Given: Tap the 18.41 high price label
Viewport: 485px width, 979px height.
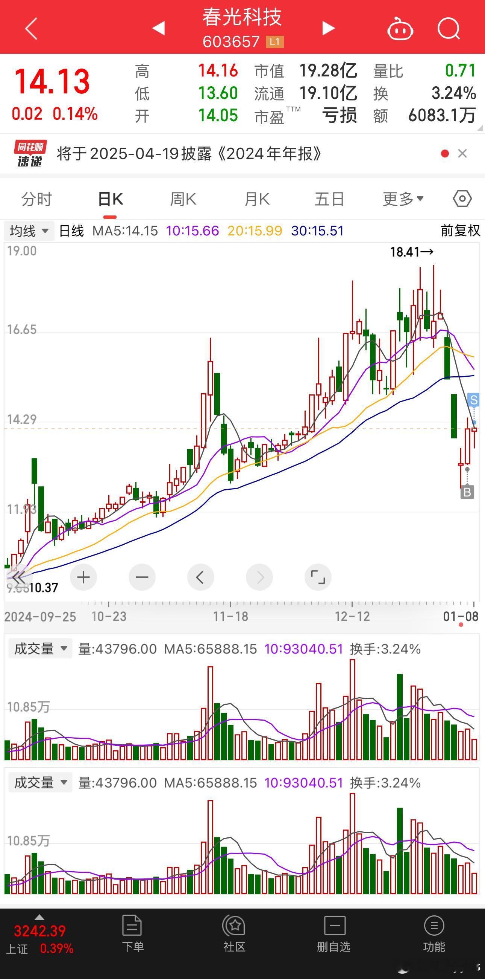Looking at the screenshot, I should [x=412, y=252].
